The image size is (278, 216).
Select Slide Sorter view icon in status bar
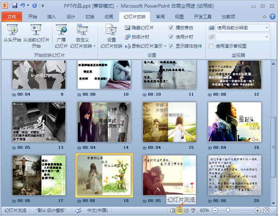pyautogui.click(x=179, y=210)
